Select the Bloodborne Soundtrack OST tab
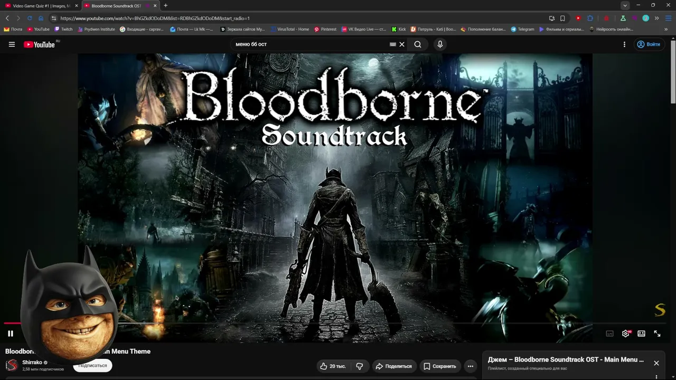This screenshot has width=676, height=380. pos(116,6)
